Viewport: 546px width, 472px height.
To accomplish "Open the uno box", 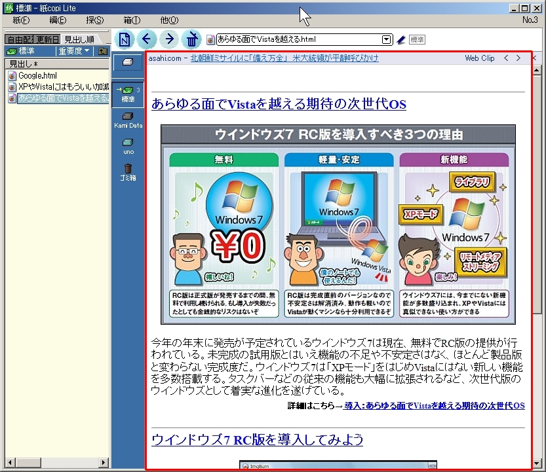I will (128, 147).
